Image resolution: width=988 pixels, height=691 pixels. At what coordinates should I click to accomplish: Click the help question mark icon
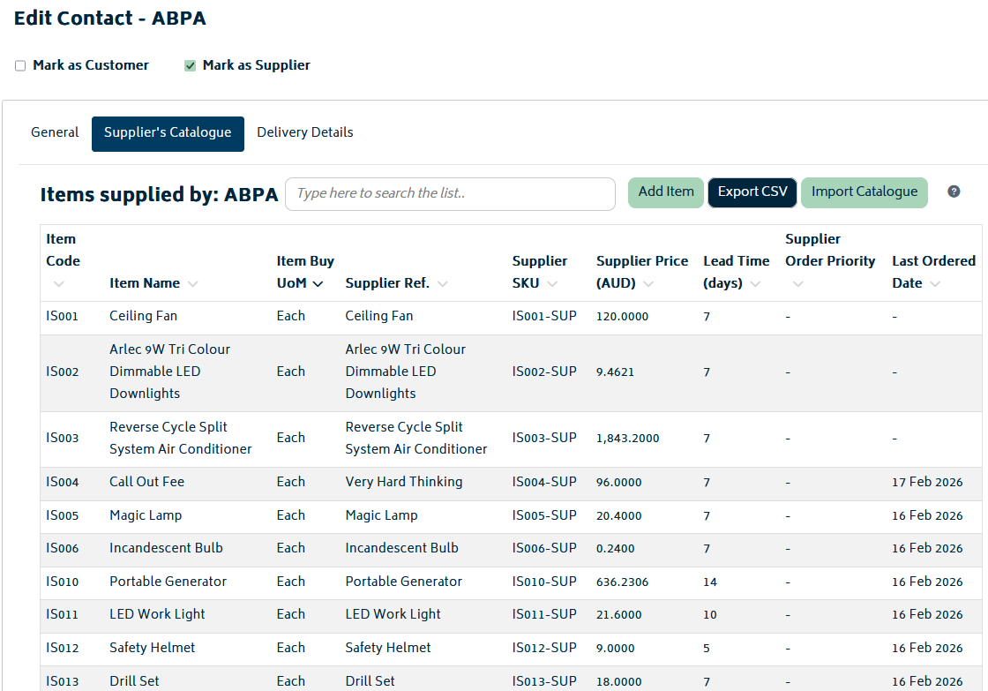tap(954, 192)
